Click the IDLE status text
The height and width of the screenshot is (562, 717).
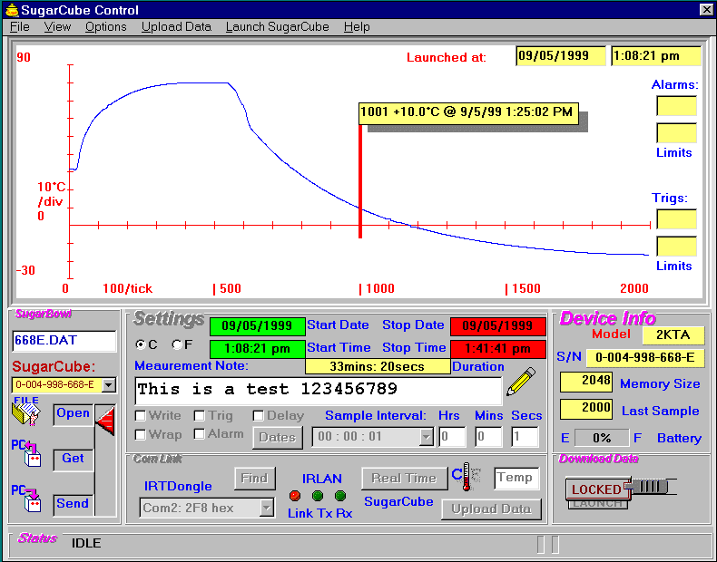tap(86, 543)
